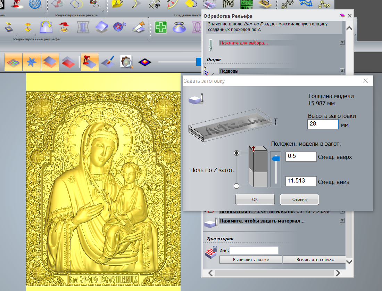The width and height of the screenshot is (382, 291).
Task: Click the red lamp lights icon in top toolbar
Action: 18,4
